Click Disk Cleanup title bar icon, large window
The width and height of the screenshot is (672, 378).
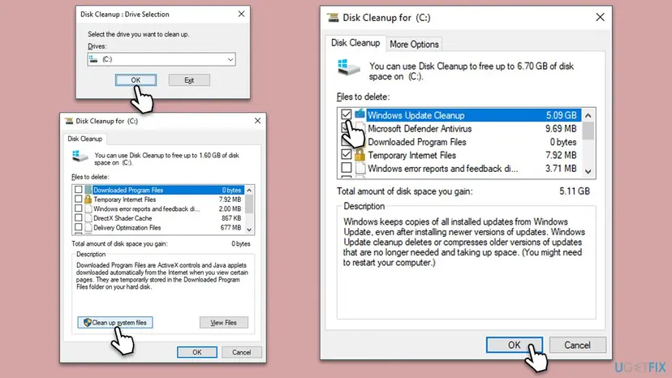[x=333, y=18]
